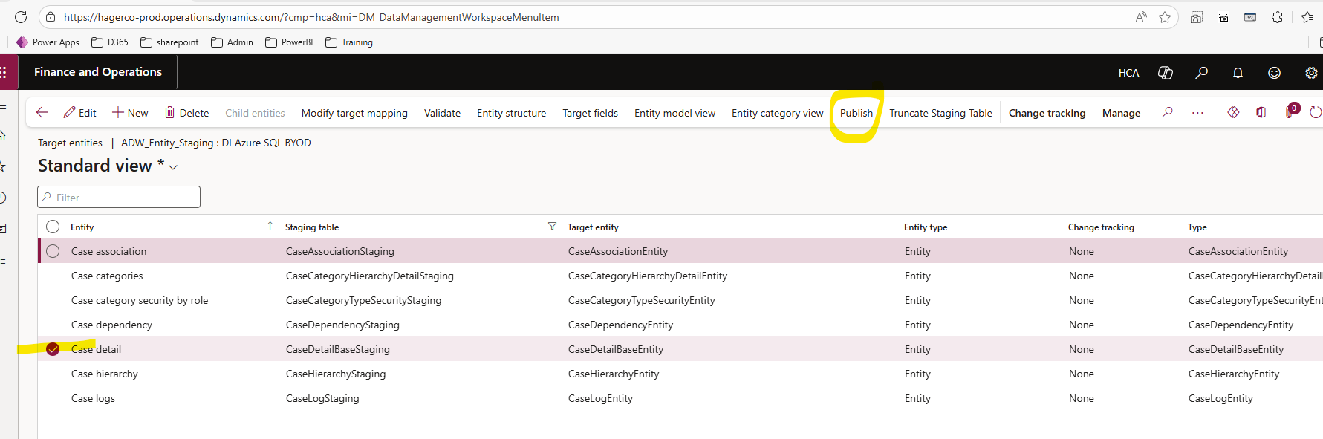
Task: Click the Case category security by role row
Action: click(x=680, y=300)
